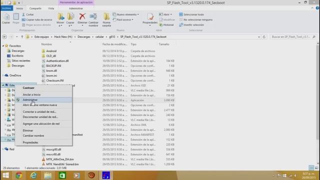Click Descargas in the breadcrumb path
320x180 pixels.
pos(84,37)
